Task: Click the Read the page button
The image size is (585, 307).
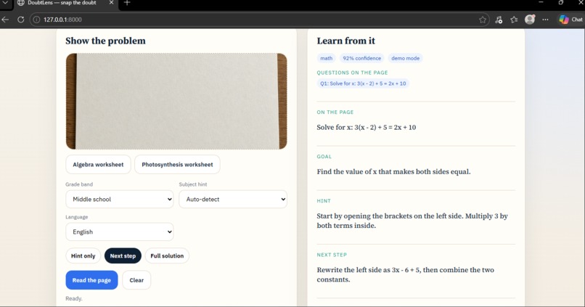Action: 91,280
